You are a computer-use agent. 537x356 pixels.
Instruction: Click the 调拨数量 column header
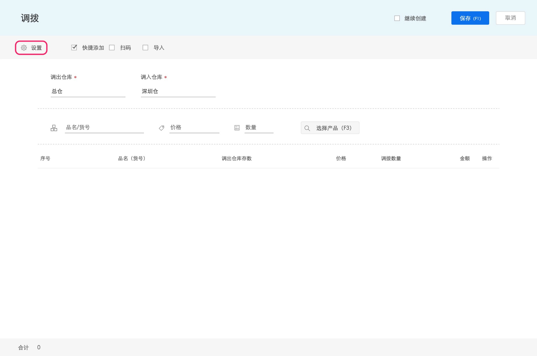click(x=391, y=158)
